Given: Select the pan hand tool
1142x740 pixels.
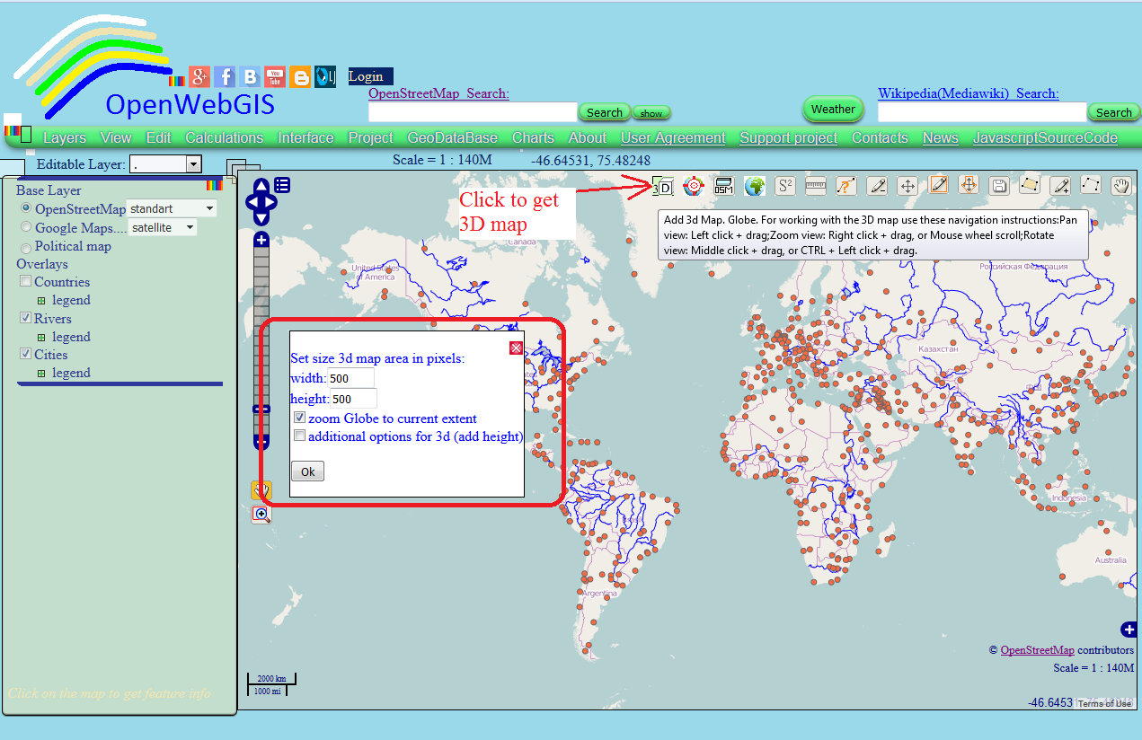Looking at the screenshot, I should click(x=1121, y=185).
